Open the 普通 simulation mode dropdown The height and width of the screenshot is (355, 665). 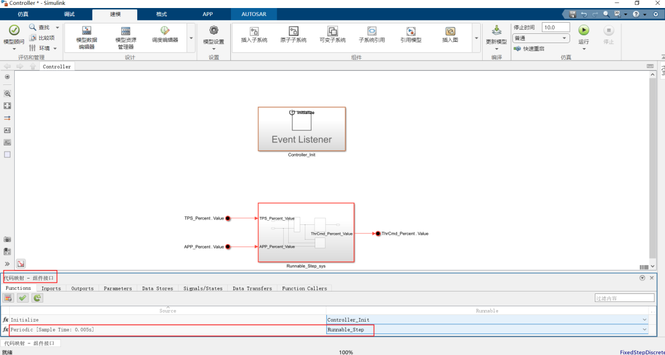pos(541,38)
